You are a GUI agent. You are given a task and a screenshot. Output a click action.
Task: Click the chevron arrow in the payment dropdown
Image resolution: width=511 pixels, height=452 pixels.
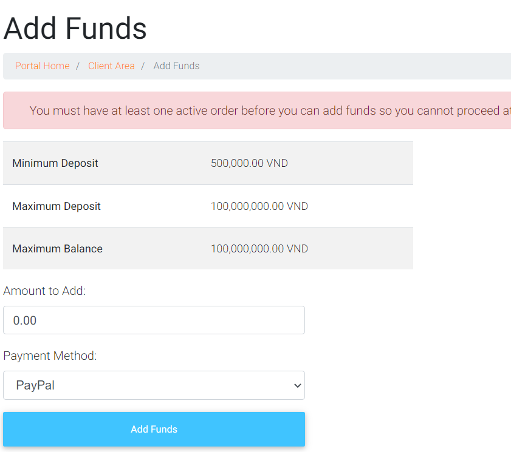[297, 386]
